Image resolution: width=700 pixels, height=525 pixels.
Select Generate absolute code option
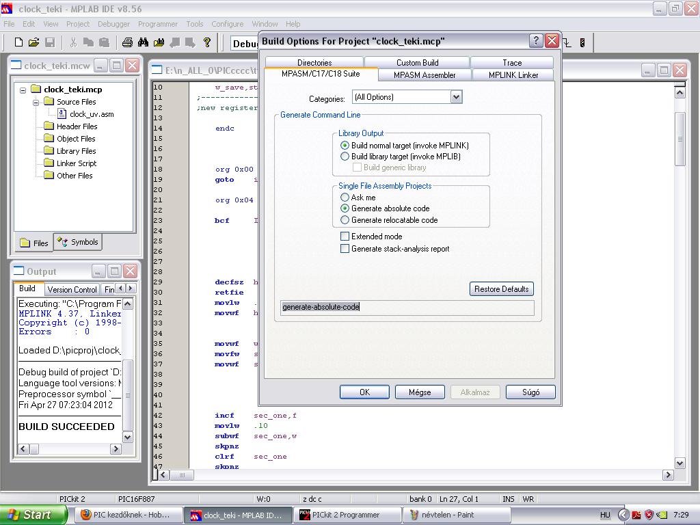click(x=345, y=208)
